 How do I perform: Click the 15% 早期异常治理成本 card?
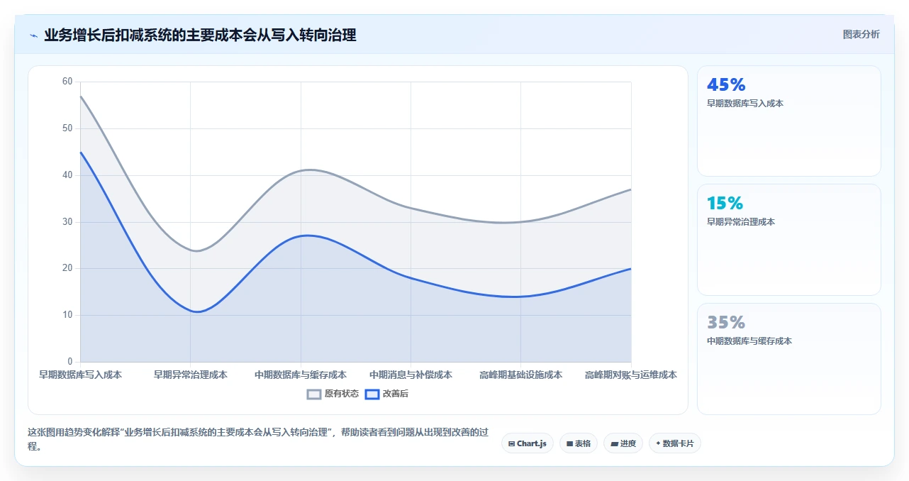(789, 240)
